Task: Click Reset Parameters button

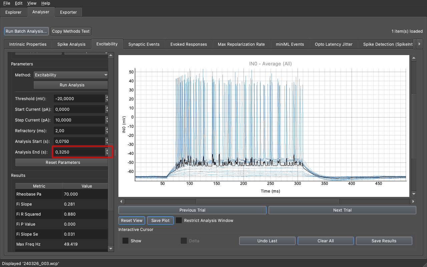Action: (62, 163)
